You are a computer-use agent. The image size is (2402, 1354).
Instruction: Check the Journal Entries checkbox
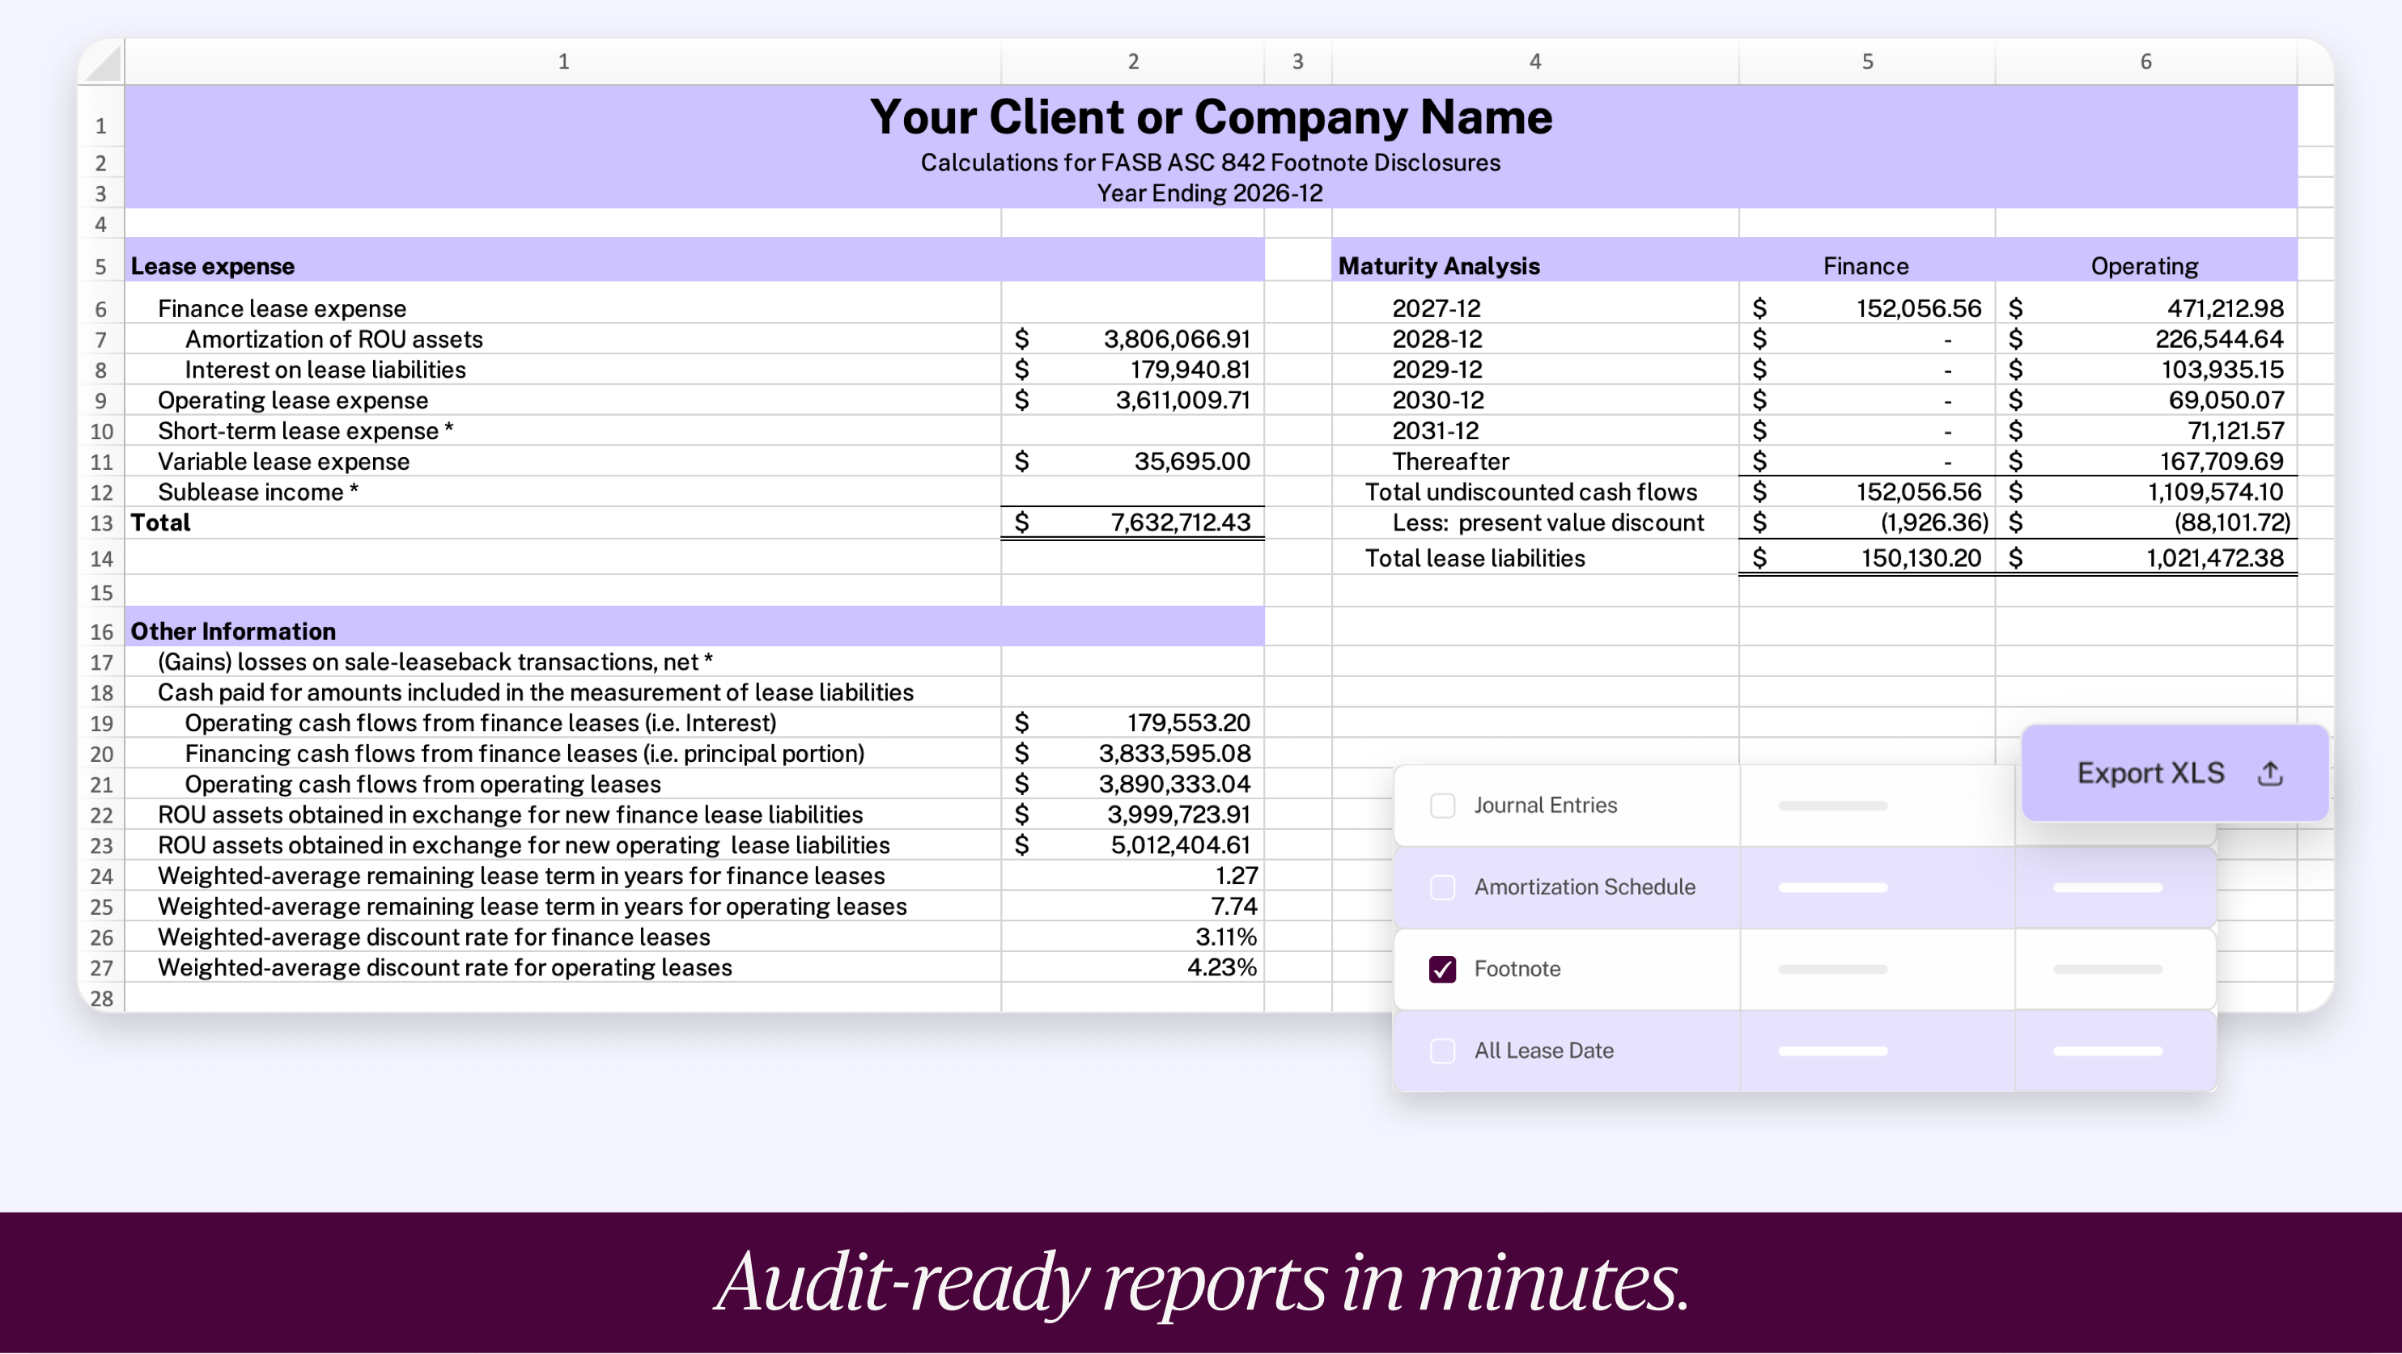tap(1441, 805)
